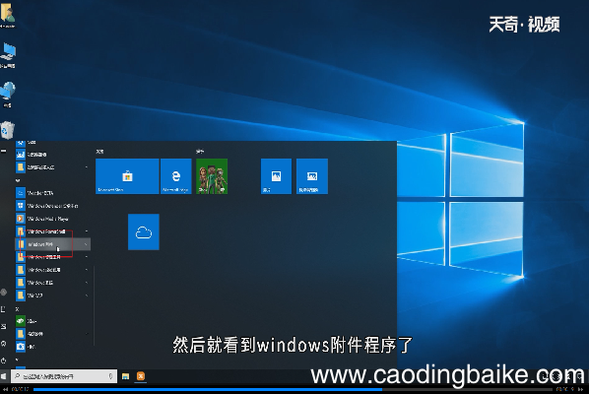The height and width of the screenshot is (394, 589).
Task: Open File Explorer from the taskbar
Action: click(125, 376)
